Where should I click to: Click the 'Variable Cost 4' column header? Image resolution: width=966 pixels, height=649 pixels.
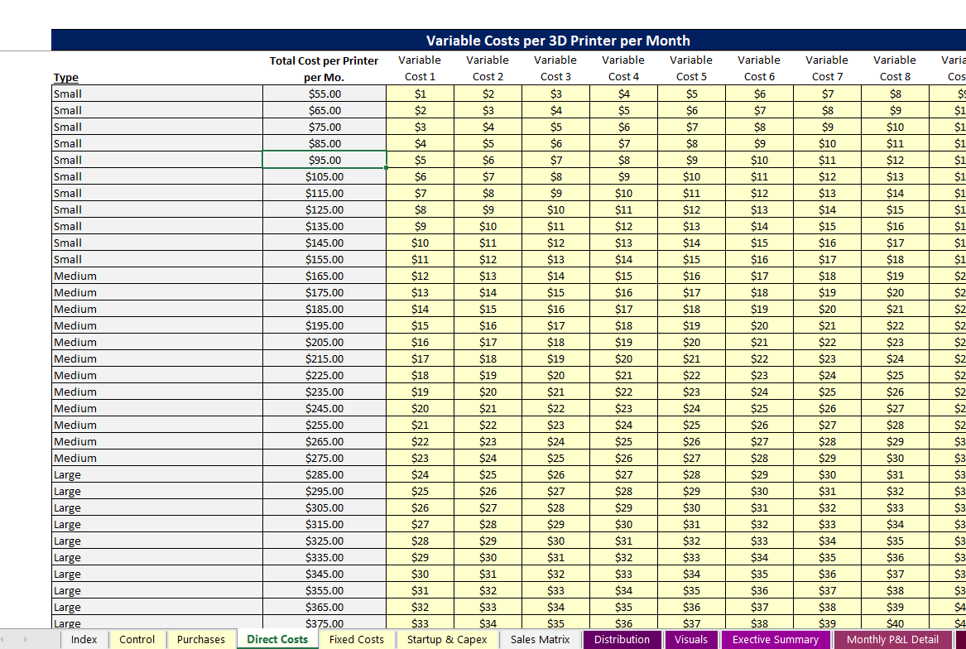tap(623, 69)
